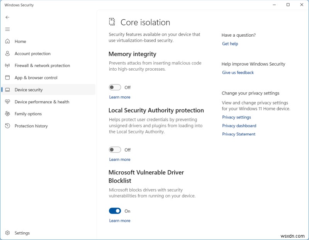Click the Core isolation heading
Screen dimensions: 309x240
[145, 22]
